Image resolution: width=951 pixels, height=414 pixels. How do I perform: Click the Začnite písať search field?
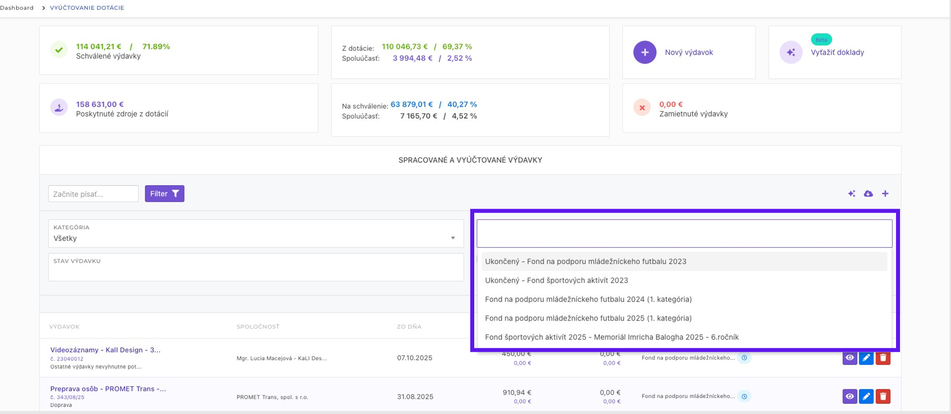click(x=93, y=194)
